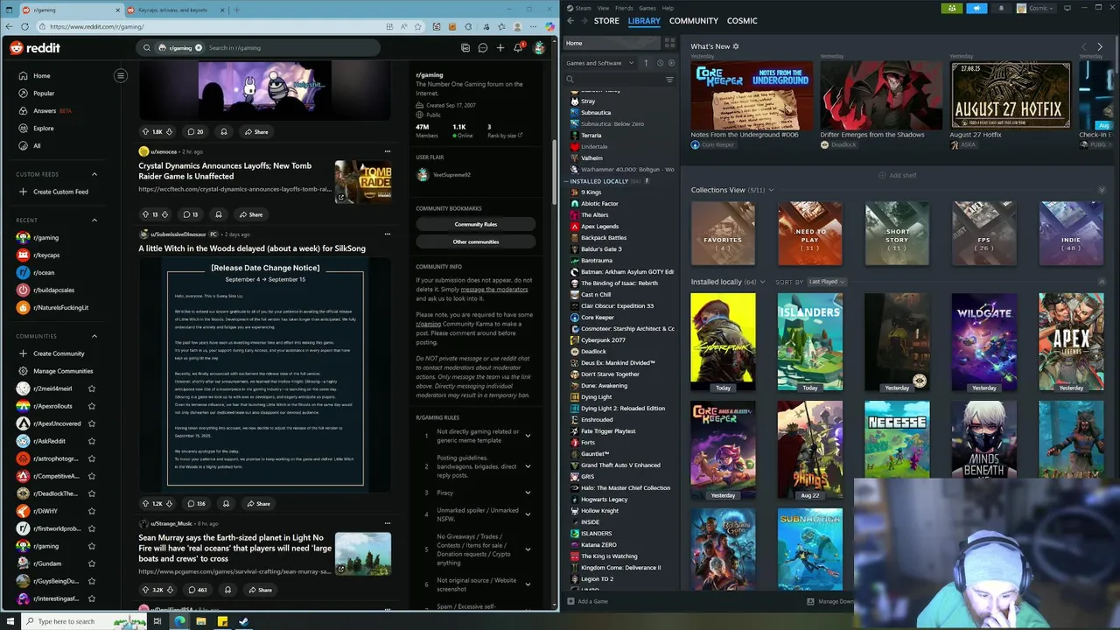Open overflow menu of u/Strange_Music post

tap(387, 523)
